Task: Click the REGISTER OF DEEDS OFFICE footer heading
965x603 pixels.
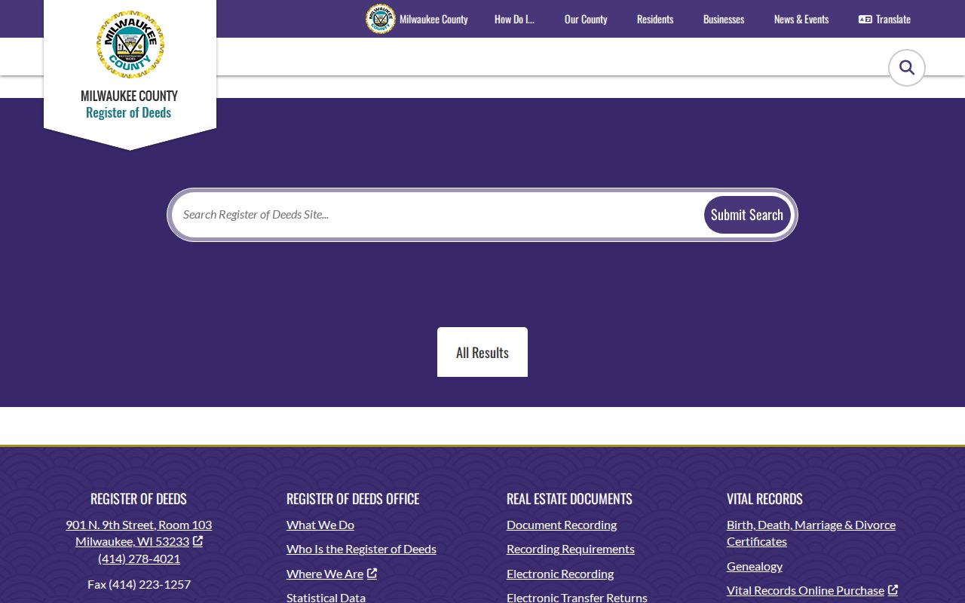Action: click(x=353, y=499)
